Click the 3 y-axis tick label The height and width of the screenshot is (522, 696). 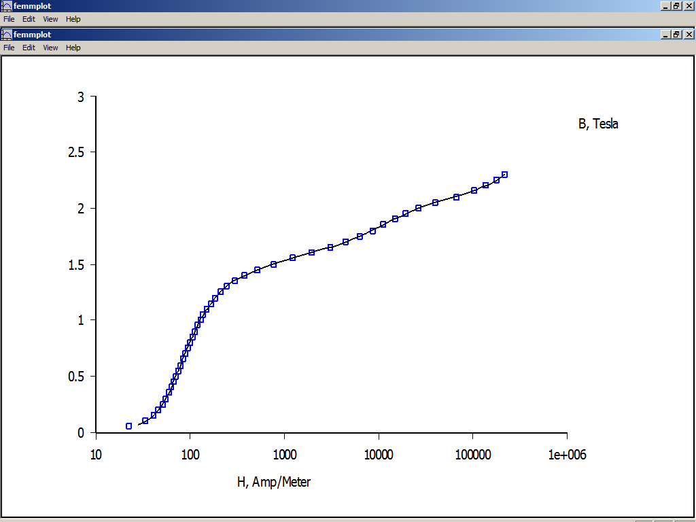coord(80,97)
